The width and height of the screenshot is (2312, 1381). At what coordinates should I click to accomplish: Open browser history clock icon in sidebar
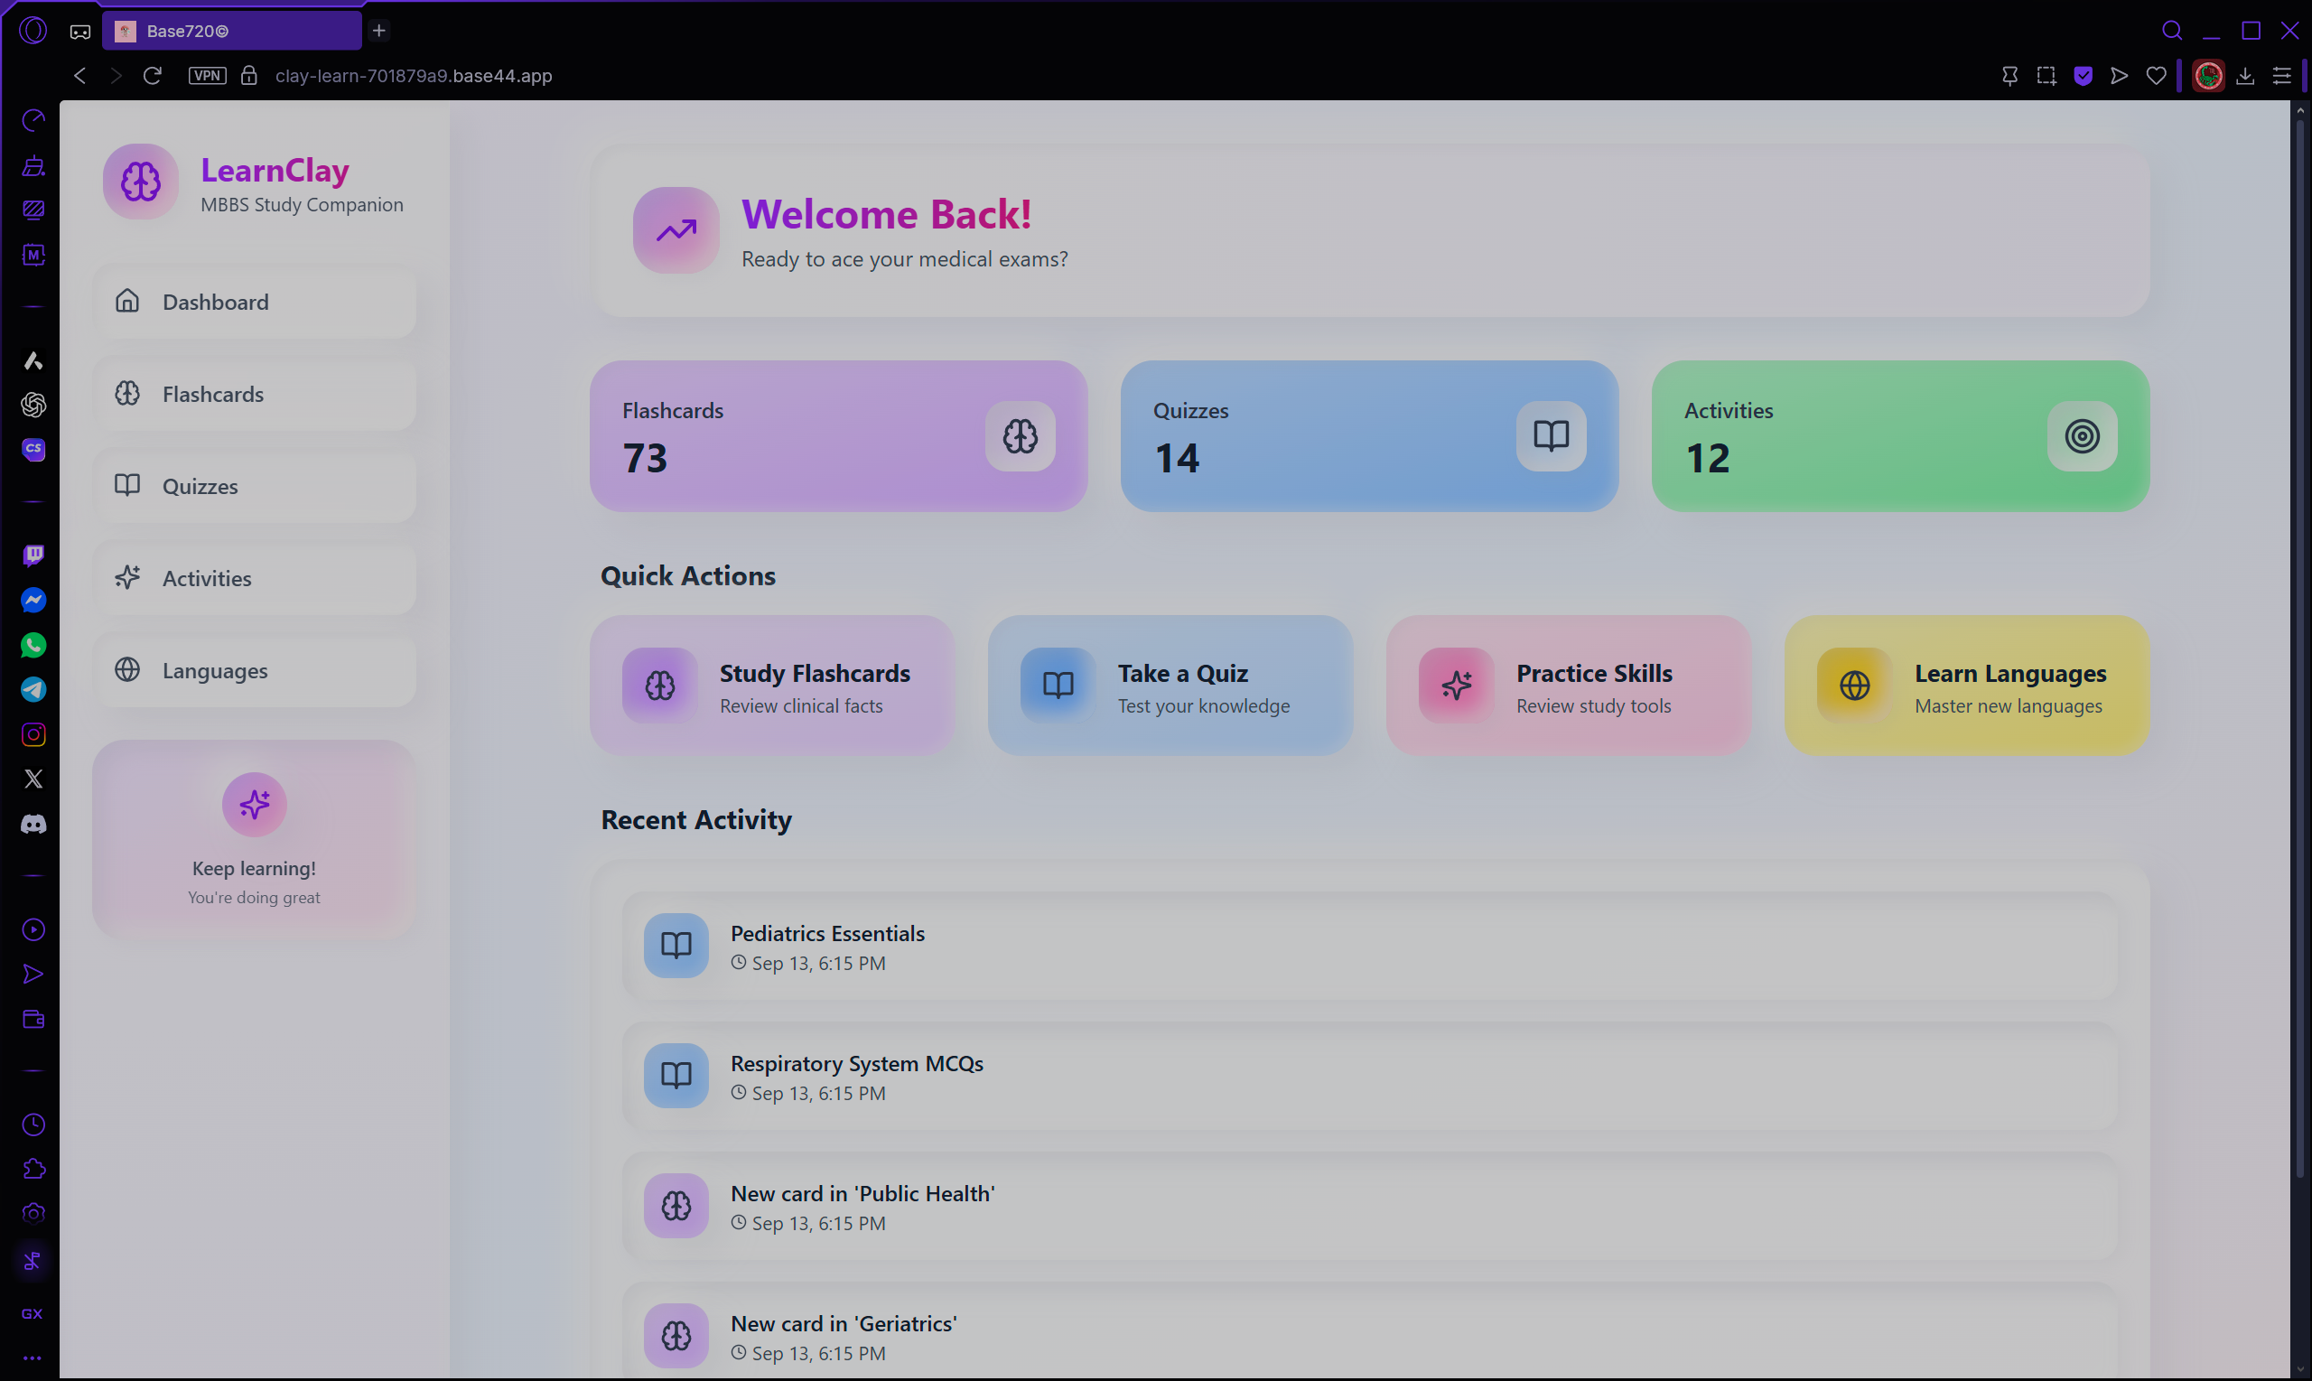33,1124
